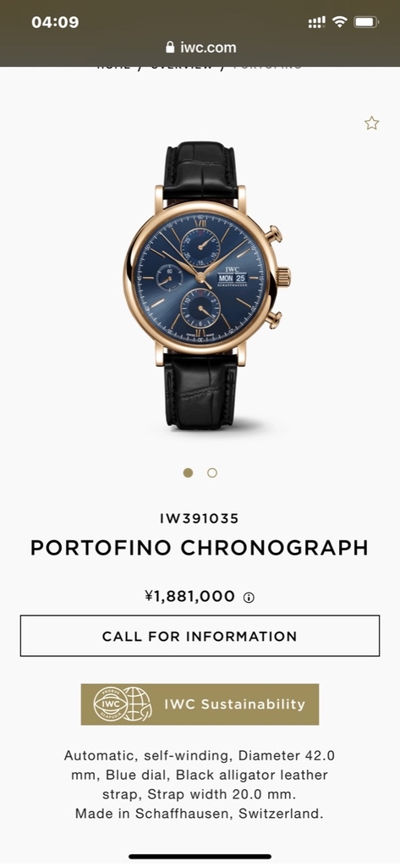Open the price information icon

[249, 598]
